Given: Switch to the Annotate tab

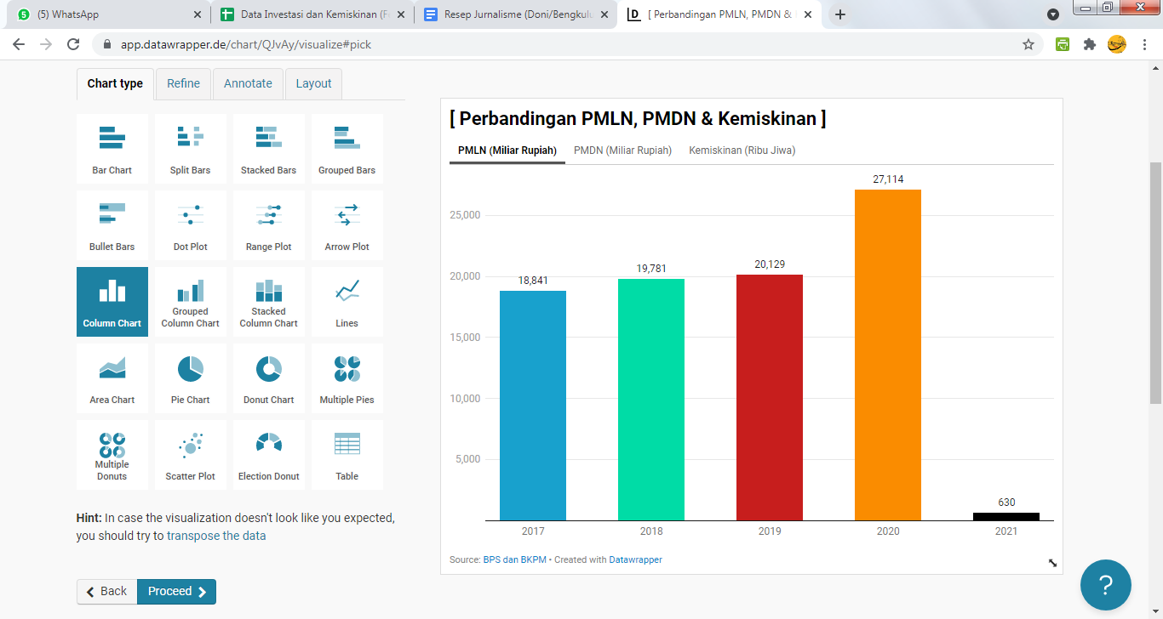Looking at the screenshot, I should click(x=248, y=83).
